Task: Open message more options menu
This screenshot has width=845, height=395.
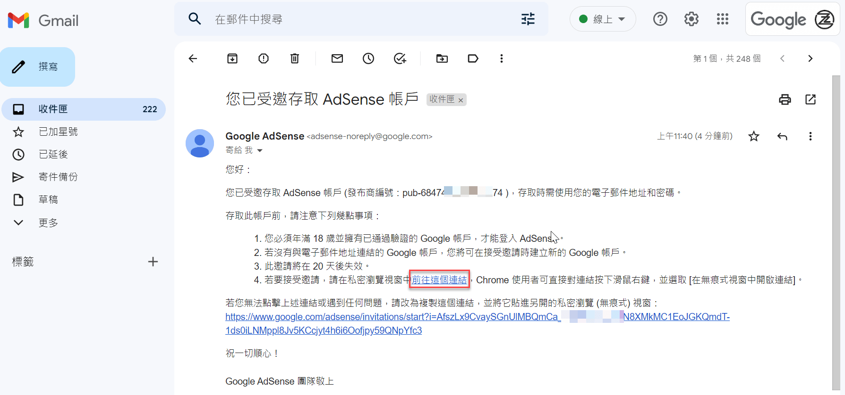Action: click(811, 136)
